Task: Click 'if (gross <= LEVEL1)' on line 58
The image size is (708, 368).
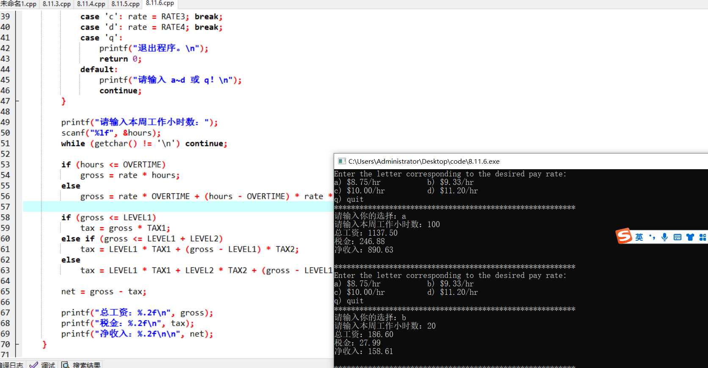Action: (109, 217)
